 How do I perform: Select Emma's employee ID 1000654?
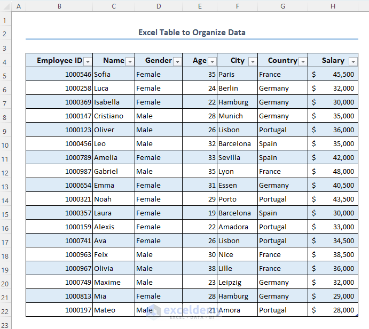[x=59, y=185]
